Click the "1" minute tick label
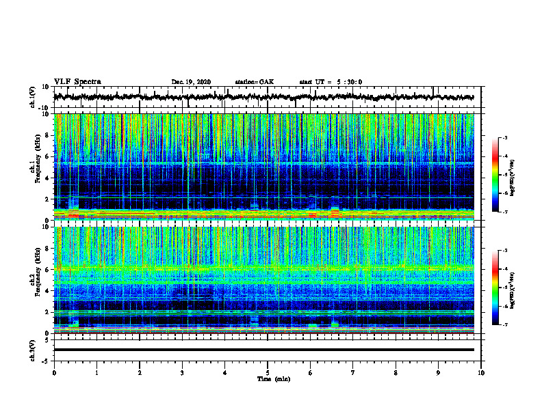Image resolution: width=542 pixels, height=418 pixels. [x=96, y=373]
